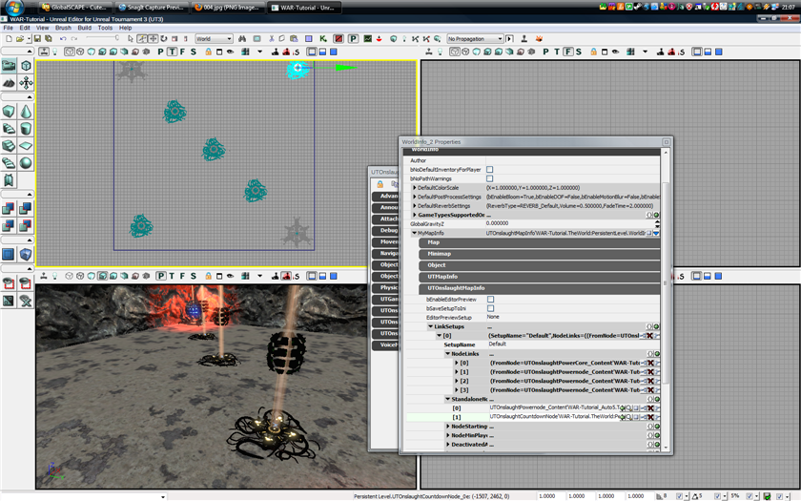801x501 pixels.
Task: Select Terrain editing mode icon
Action: (x=9, y=82)
